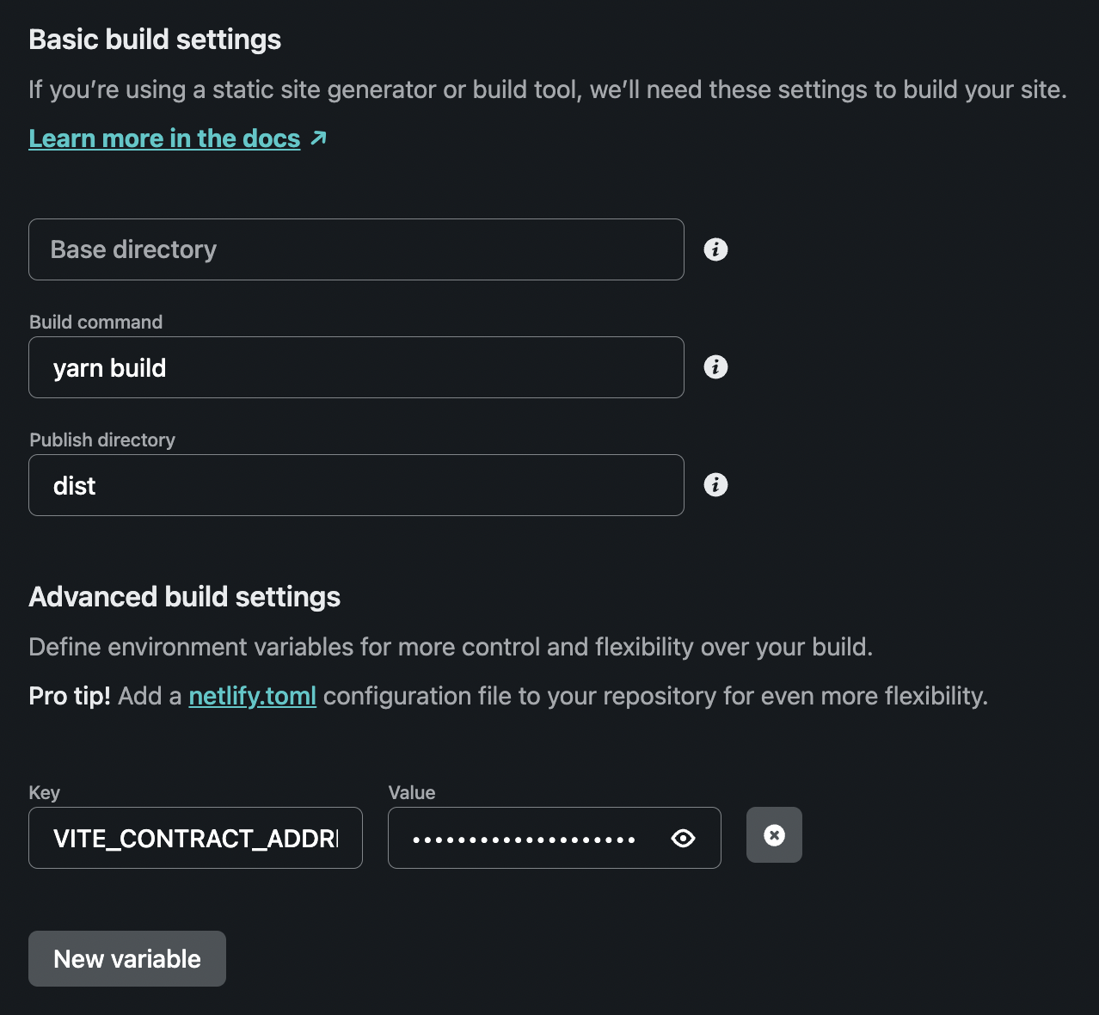Click the external arrow icon beside docs link
This screenshot has height=1015, width=1099.
318,138
